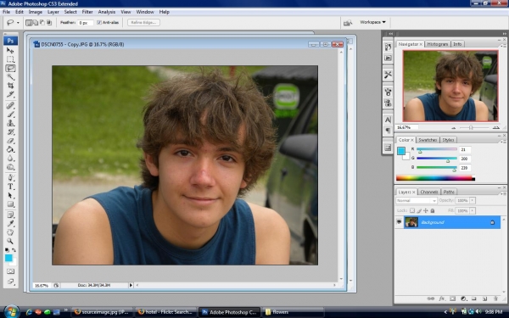
Task: Toggle the lock transparent pixels option
Action: [412, 210]
